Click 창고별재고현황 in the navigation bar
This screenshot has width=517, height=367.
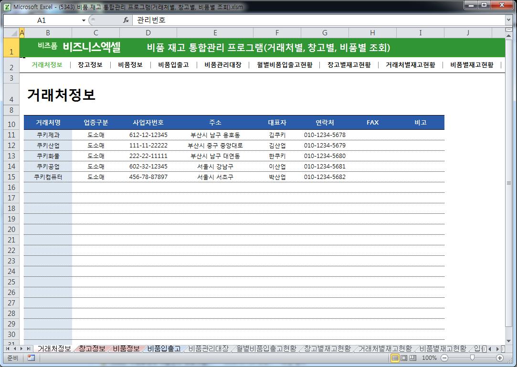coord(349,65)
